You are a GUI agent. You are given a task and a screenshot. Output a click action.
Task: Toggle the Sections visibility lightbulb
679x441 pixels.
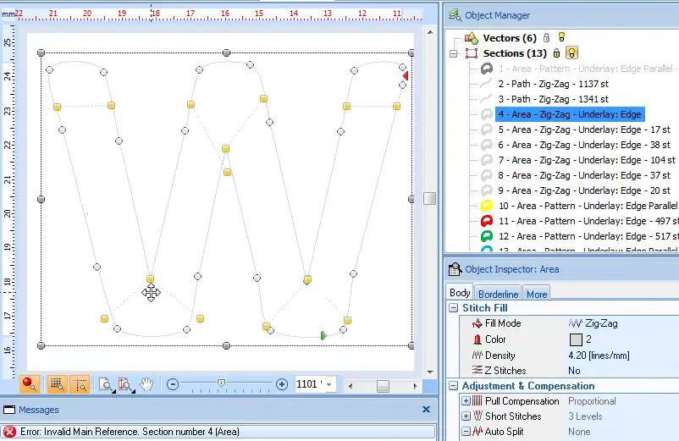coord(572,53)
